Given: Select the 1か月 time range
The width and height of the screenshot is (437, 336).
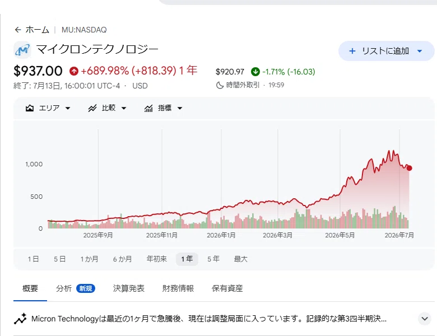Looking at the screenshot, I should point(89,259).
